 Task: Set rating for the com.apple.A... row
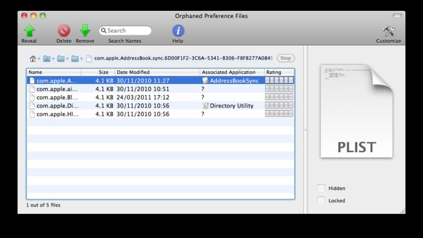(x=279, y=80)
